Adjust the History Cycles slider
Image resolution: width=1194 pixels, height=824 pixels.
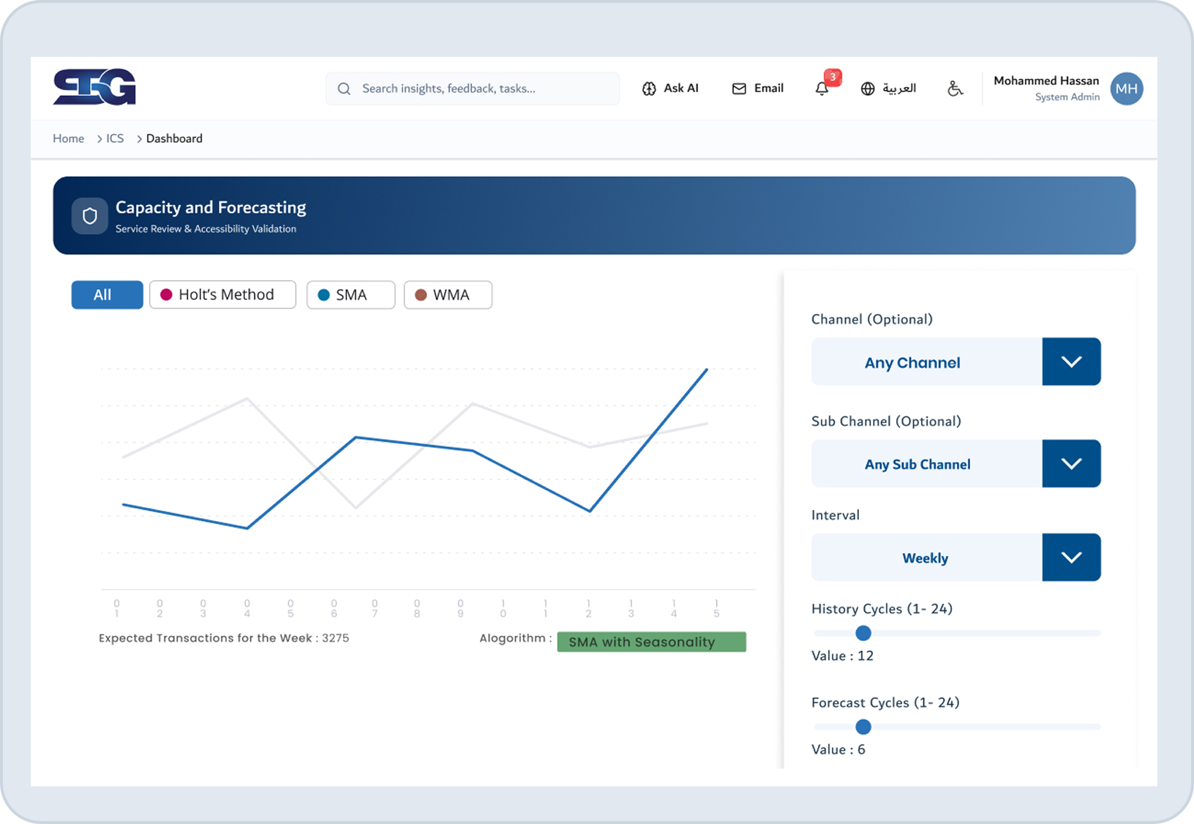(863, 633)
